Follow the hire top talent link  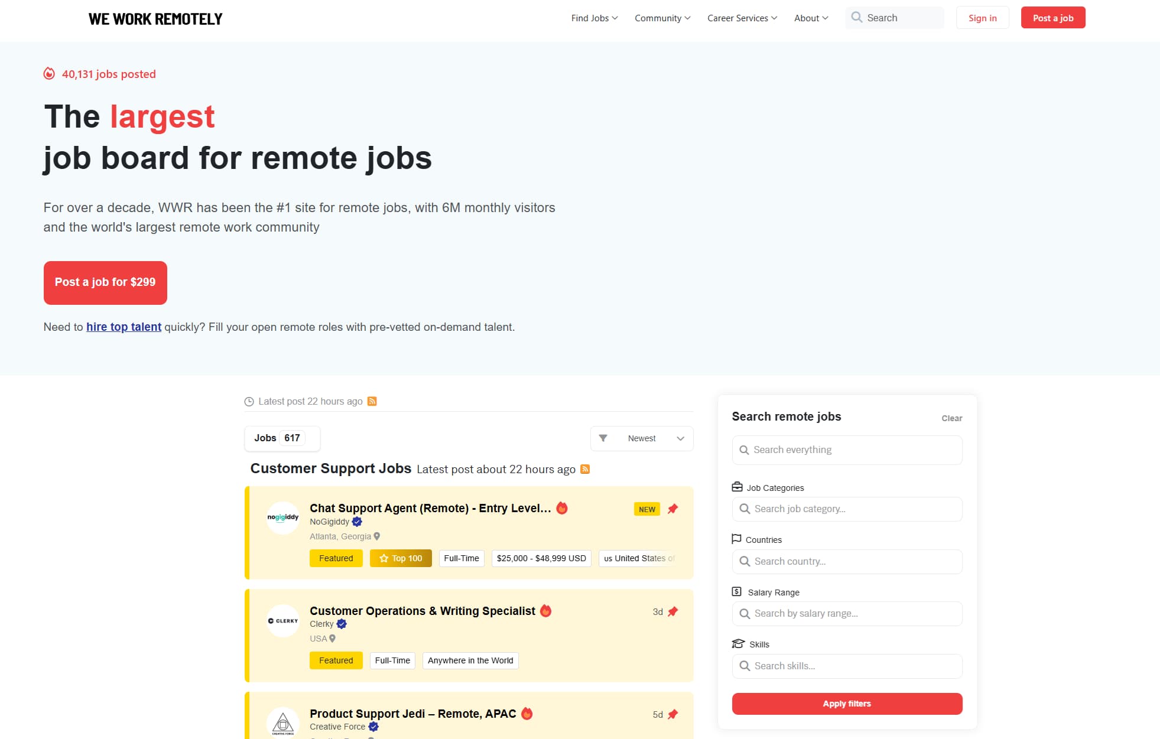(x=124, y=327)
